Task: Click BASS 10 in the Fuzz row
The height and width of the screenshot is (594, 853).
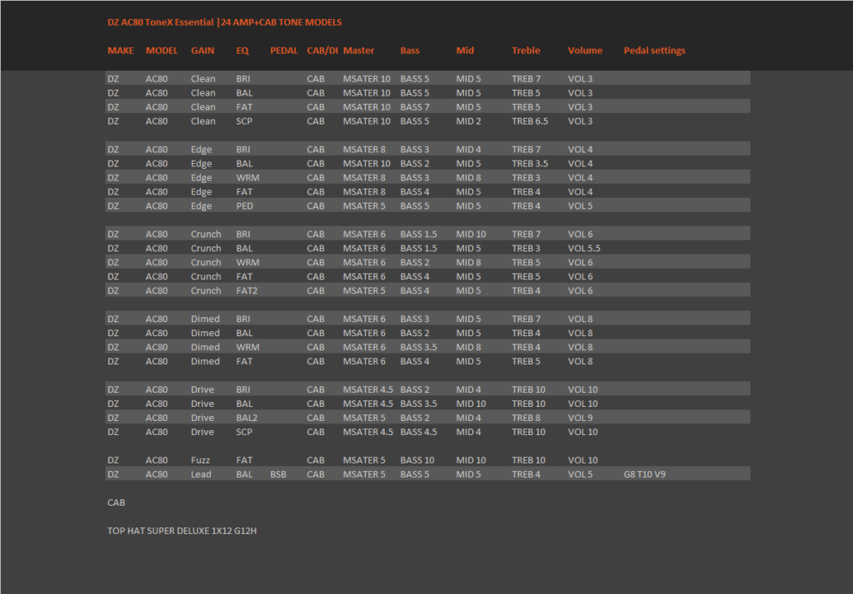Action: 417,460
